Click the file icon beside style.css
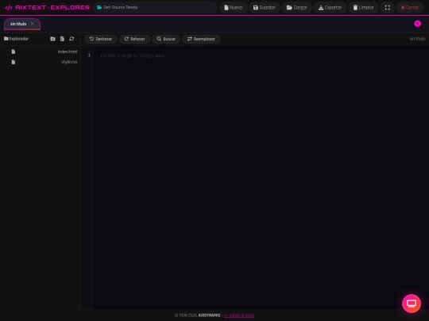 [x=14, y=62]
